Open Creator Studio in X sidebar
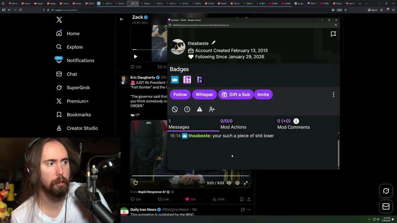 click(77, 128)
